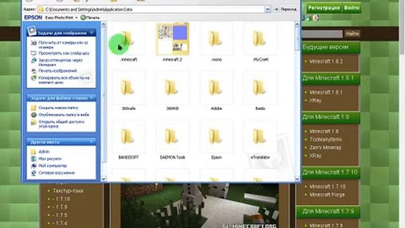
Task: Click 'Регистрация' button on the website
Action: [x=324, y=8]
